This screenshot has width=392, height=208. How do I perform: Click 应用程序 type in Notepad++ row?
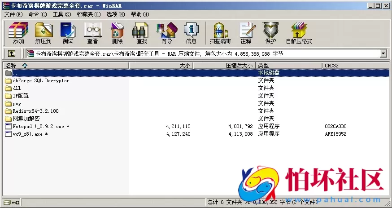click(269, 126)
